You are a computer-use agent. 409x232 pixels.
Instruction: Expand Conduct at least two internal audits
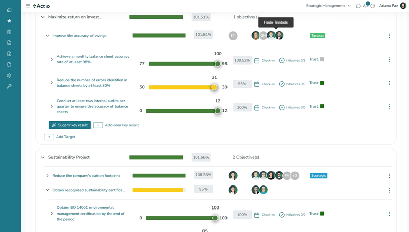tap(52, 106)
